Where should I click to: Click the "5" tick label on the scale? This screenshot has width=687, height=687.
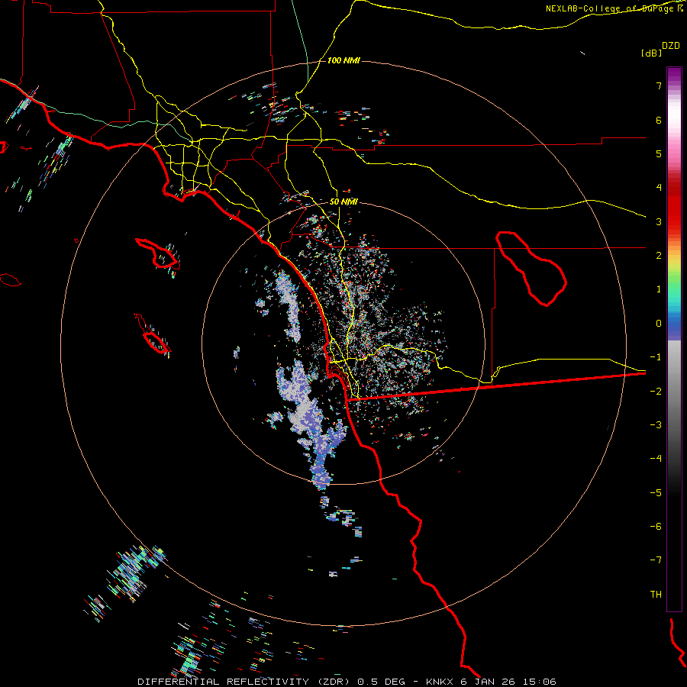659,153
